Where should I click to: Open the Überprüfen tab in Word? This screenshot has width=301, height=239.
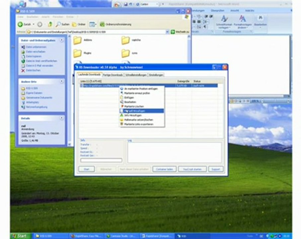pos(217,11)
